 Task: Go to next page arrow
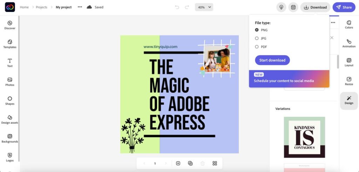coord(166,163)
